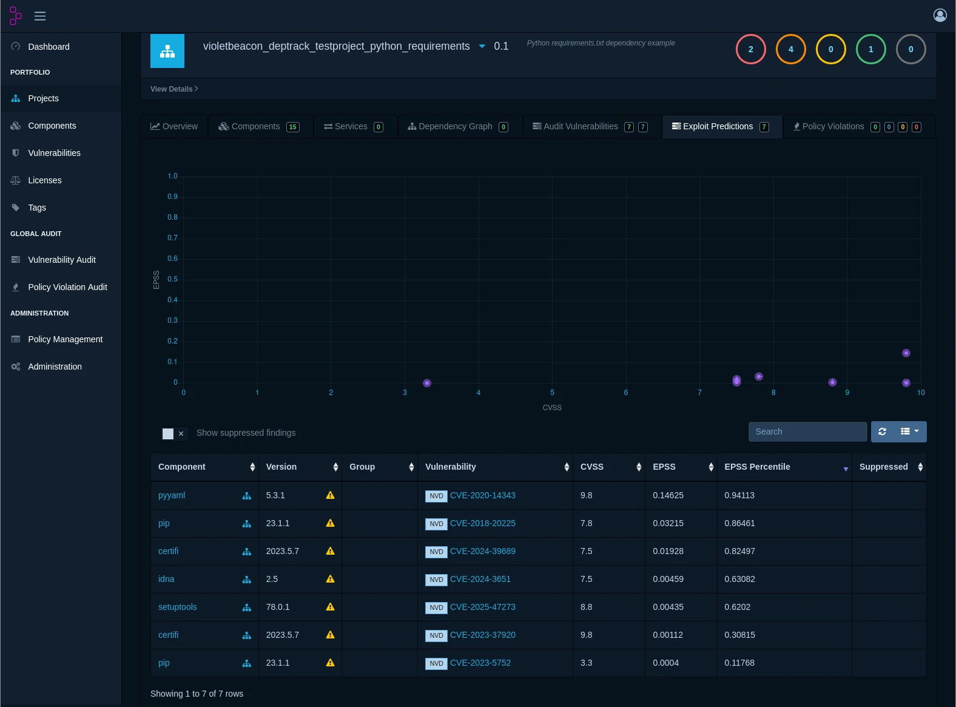Viewport: 956px width, 707px height.
Task: Click the blue project hierarchy icon
Action: click(x=167, y=51)
